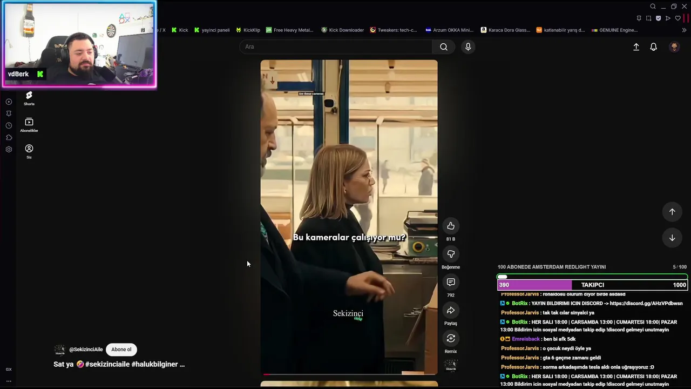This screenshot has width=691, height=389.
Task: Open Shorts in YouTube sidebar
Action: pos(29,98)
